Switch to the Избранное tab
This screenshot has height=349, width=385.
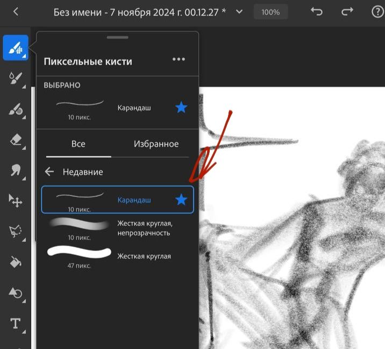(x=156, y=144)
